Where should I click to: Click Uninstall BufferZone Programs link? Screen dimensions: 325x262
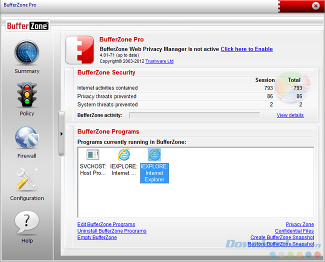coord(112,231)
